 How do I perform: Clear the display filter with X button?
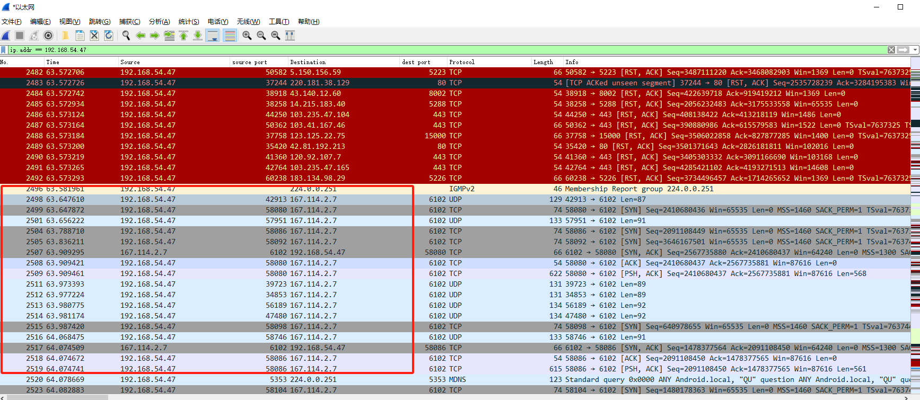(x=891, y=50)
